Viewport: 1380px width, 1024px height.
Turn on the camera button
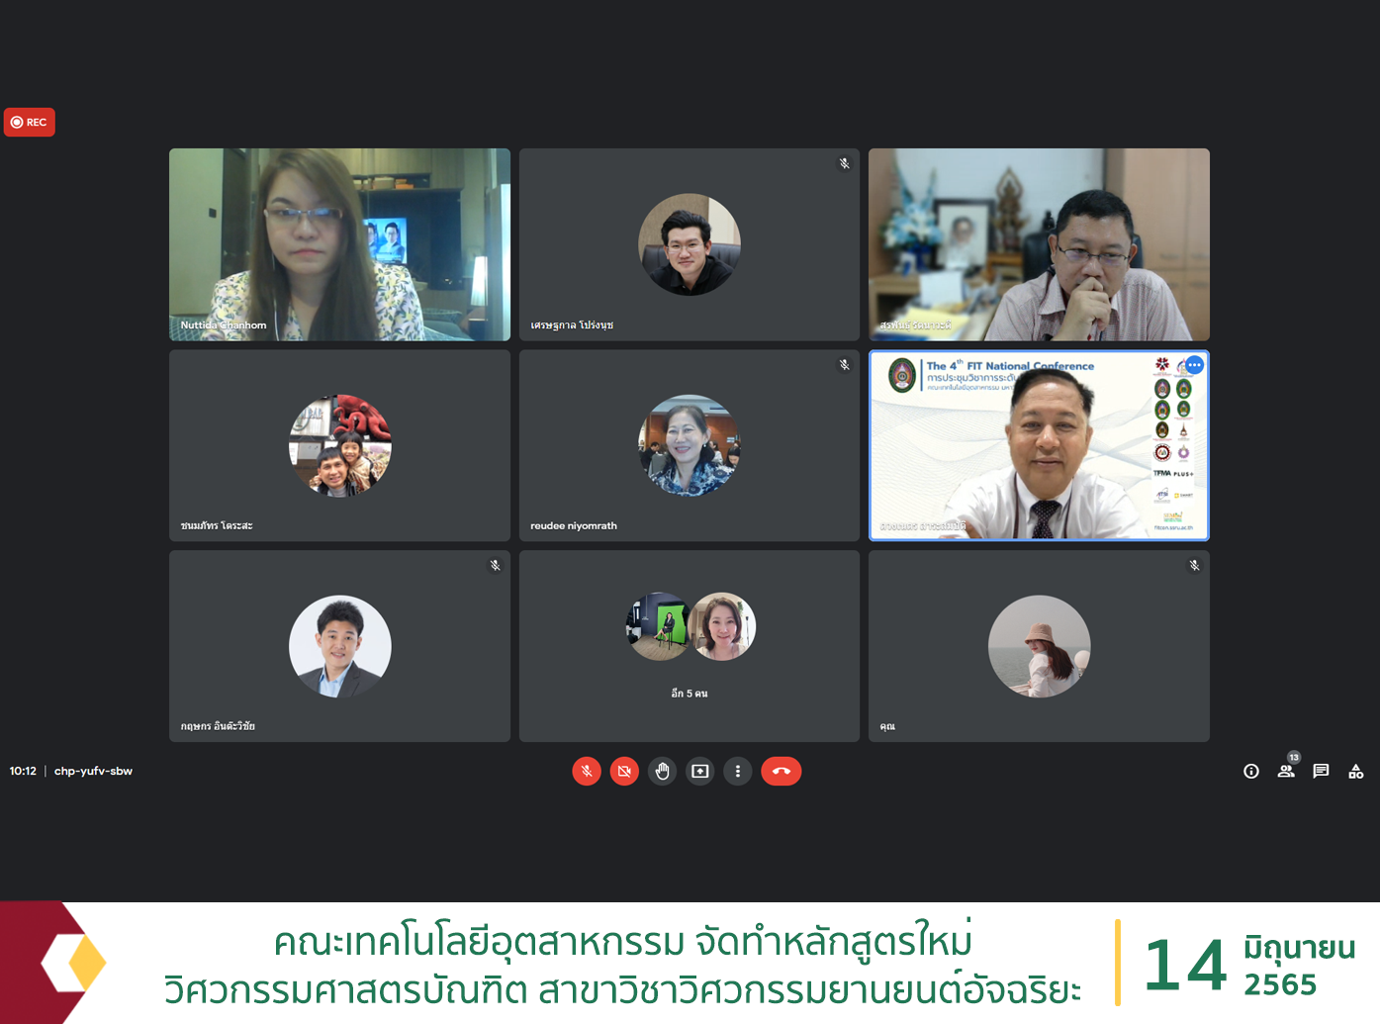[624, 771]
